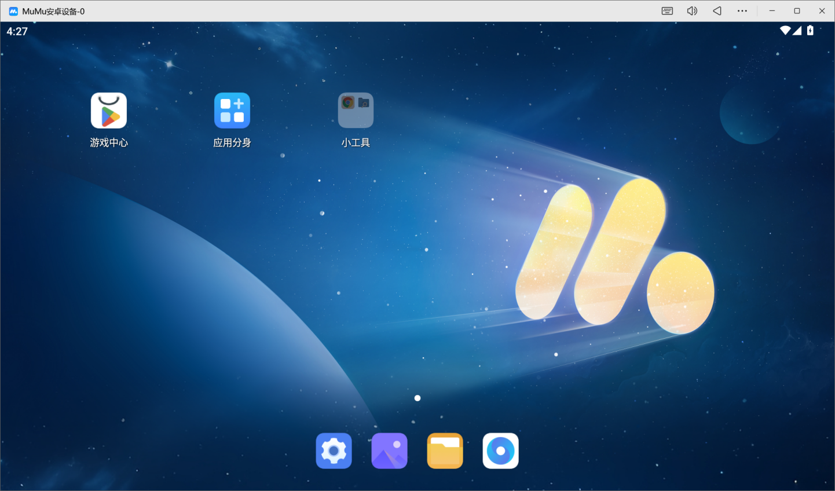Click the battery indicator icon

click(x=810, y=31)
